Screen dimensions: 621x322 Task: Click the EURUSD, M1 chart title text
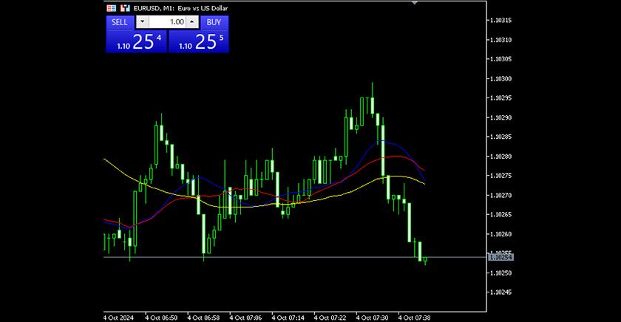[180, 8]
